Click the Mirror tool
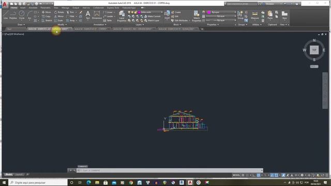 point(59,16)
